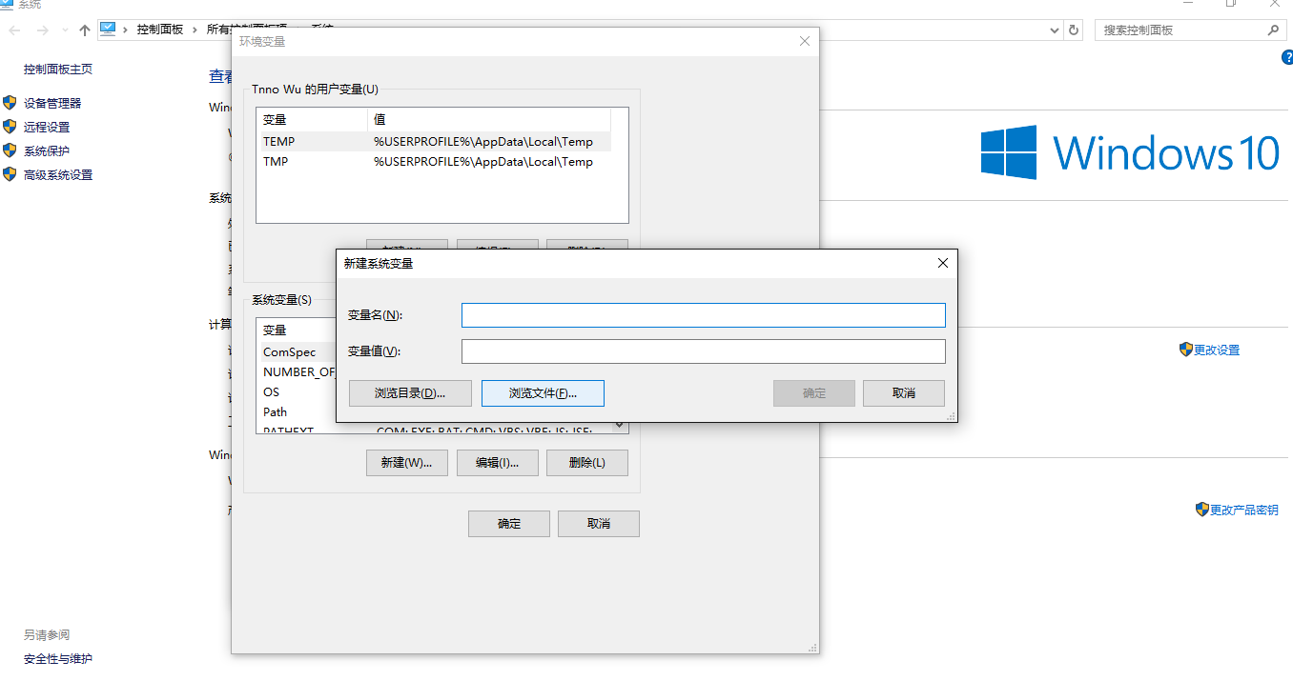This screenshot has width=1293, height=681.
Task: Open Change Settings (更改设置) link
Action: pyautogui.click(x=1217, y=351)
